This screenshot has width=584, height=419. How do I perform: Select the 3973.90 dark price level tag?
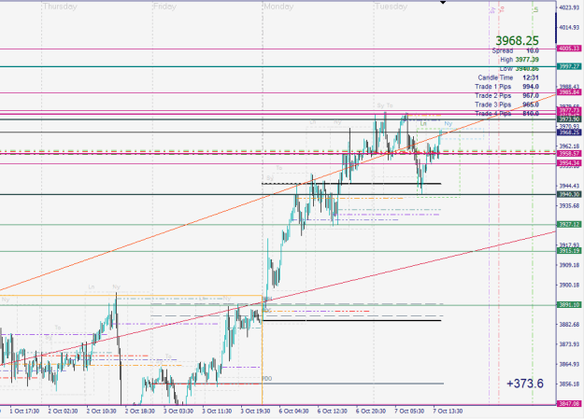pyautogui.click(x=569, y=119)
